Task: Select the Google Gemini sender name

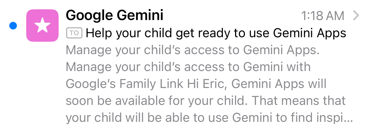Action: click(x=114, y=15)
